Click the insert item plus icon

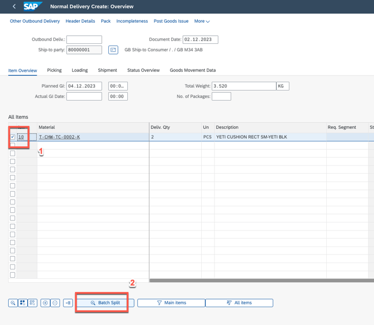[46, 303]
